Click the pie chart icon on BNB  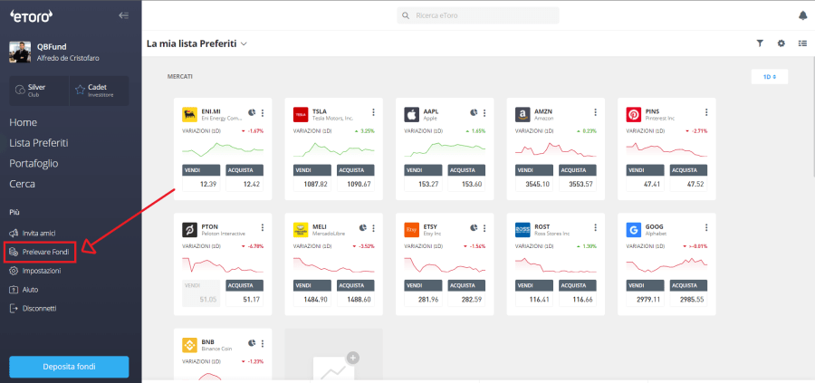[252, 343]
